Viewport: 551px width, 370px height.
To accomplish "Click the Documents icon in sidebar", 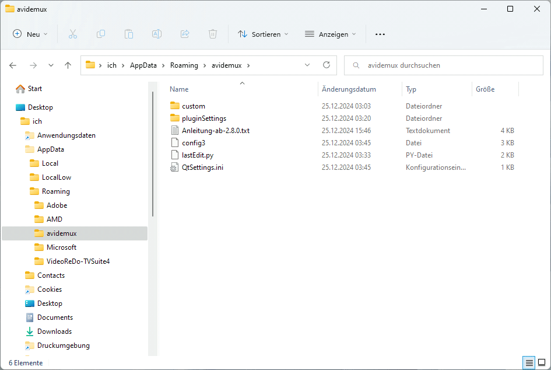I will [30, 317].
